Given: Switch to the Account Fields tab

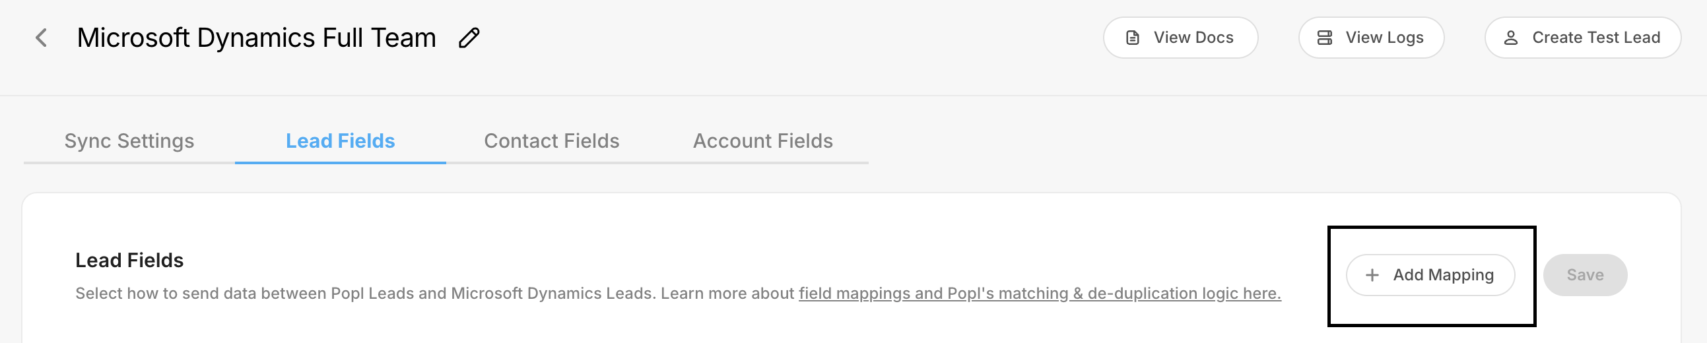Looking at the screenshot, I should point(762,141).
